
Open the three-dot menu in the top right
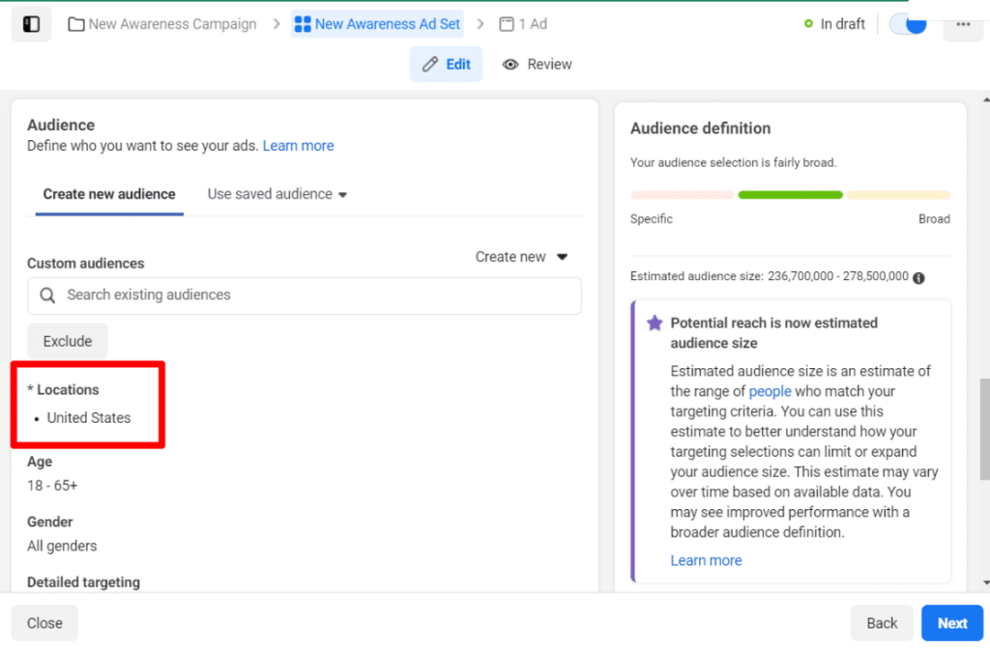point(963,23)
